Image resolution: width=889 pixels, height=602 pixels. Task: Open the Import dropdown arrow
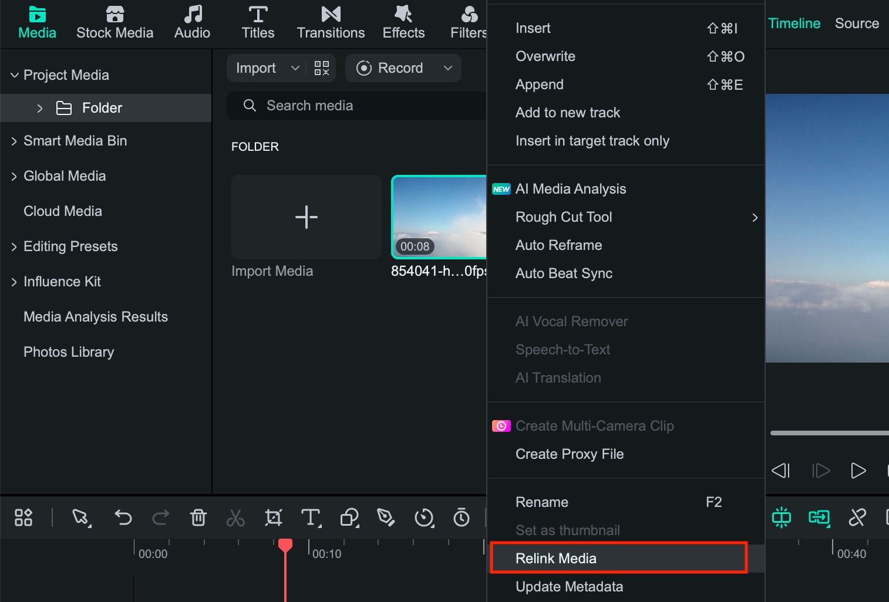pyautogui.click(x=295, y=68)
